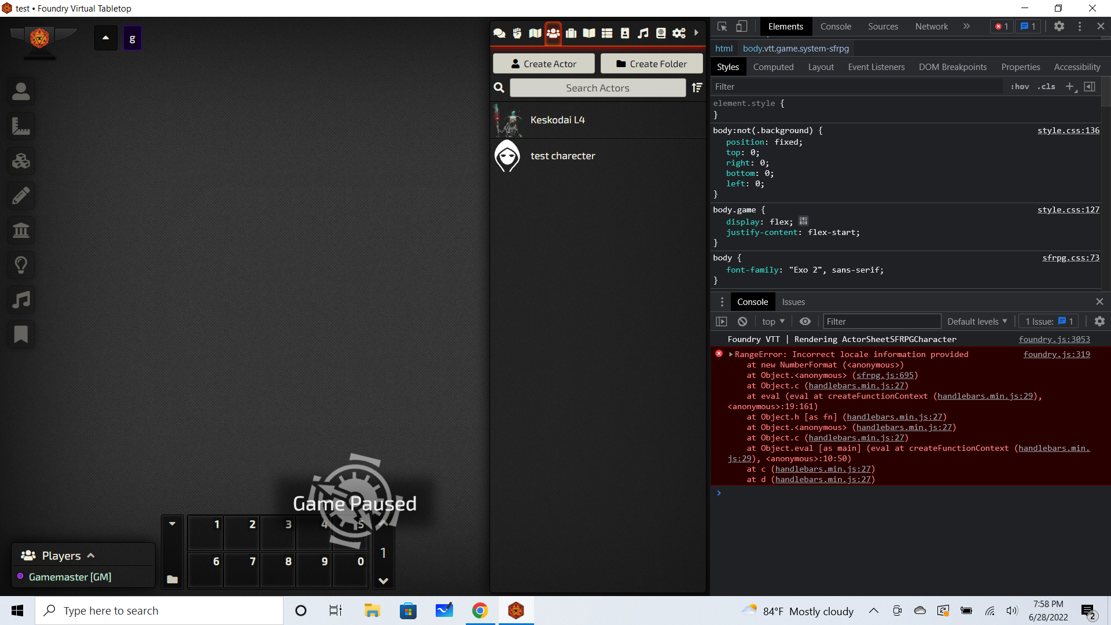The image size is (1111, 625).
Task: Open the Items suitcase sidebar icon
Action: coord(571,33)
